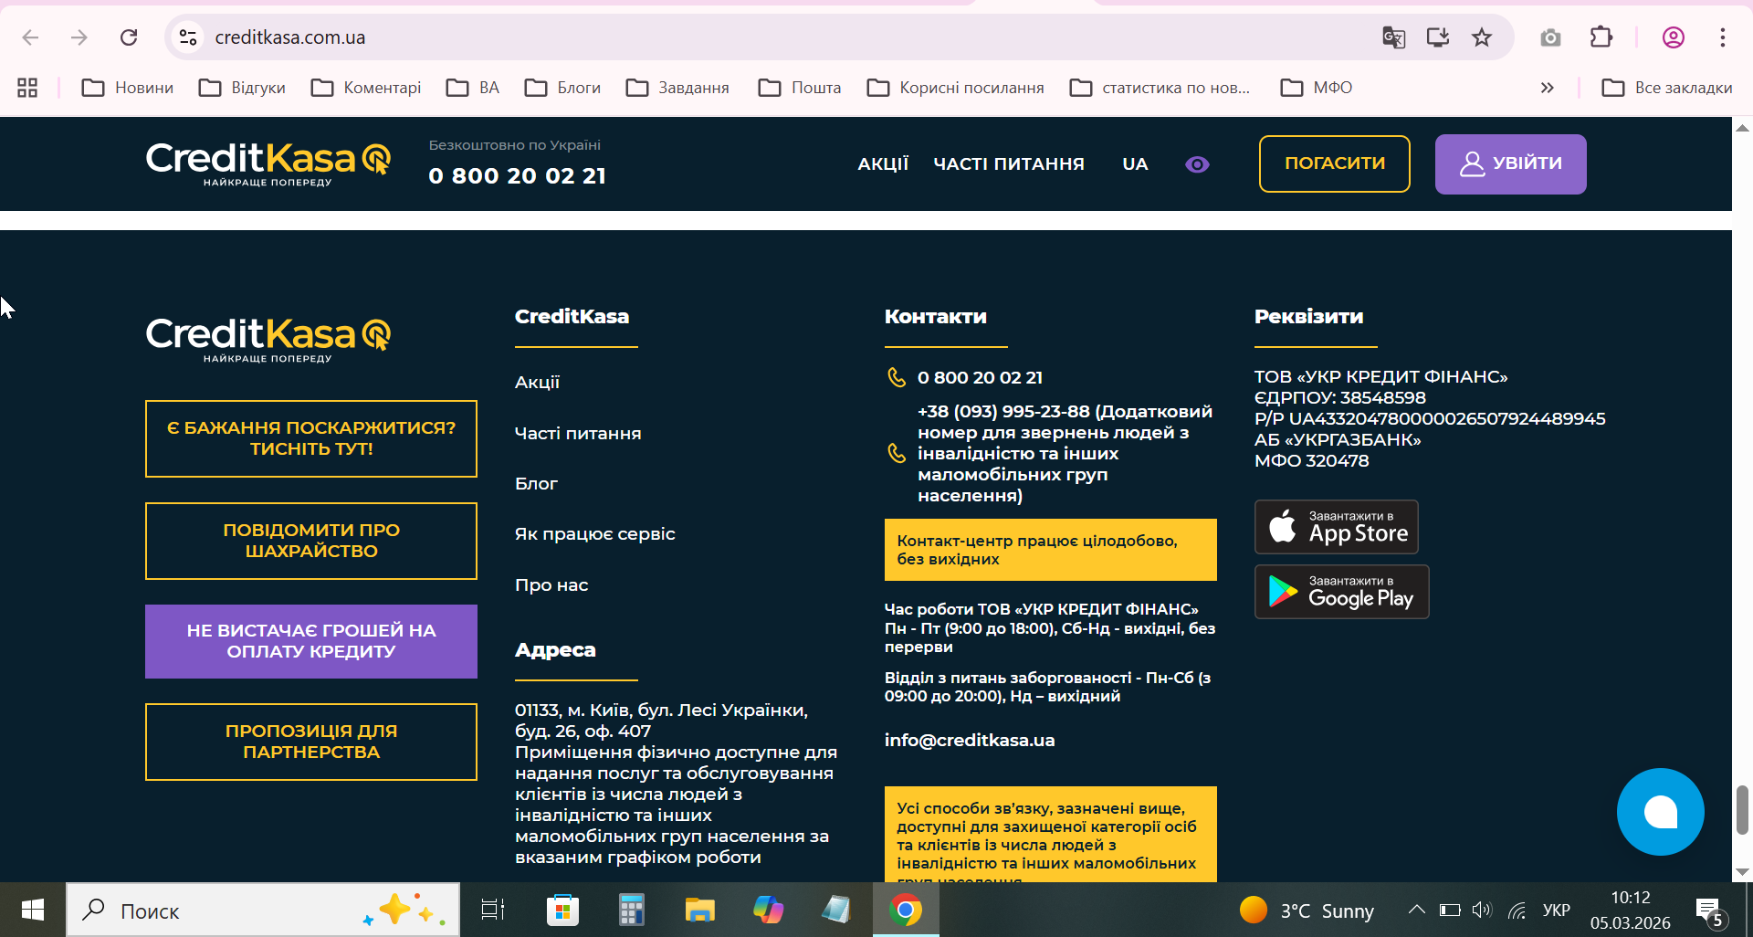This screenshot has height=937, width=1753.
Task: Open ЧАСТІ ПИТАННЯ in header menu
Action: [x=1009, y=164]
